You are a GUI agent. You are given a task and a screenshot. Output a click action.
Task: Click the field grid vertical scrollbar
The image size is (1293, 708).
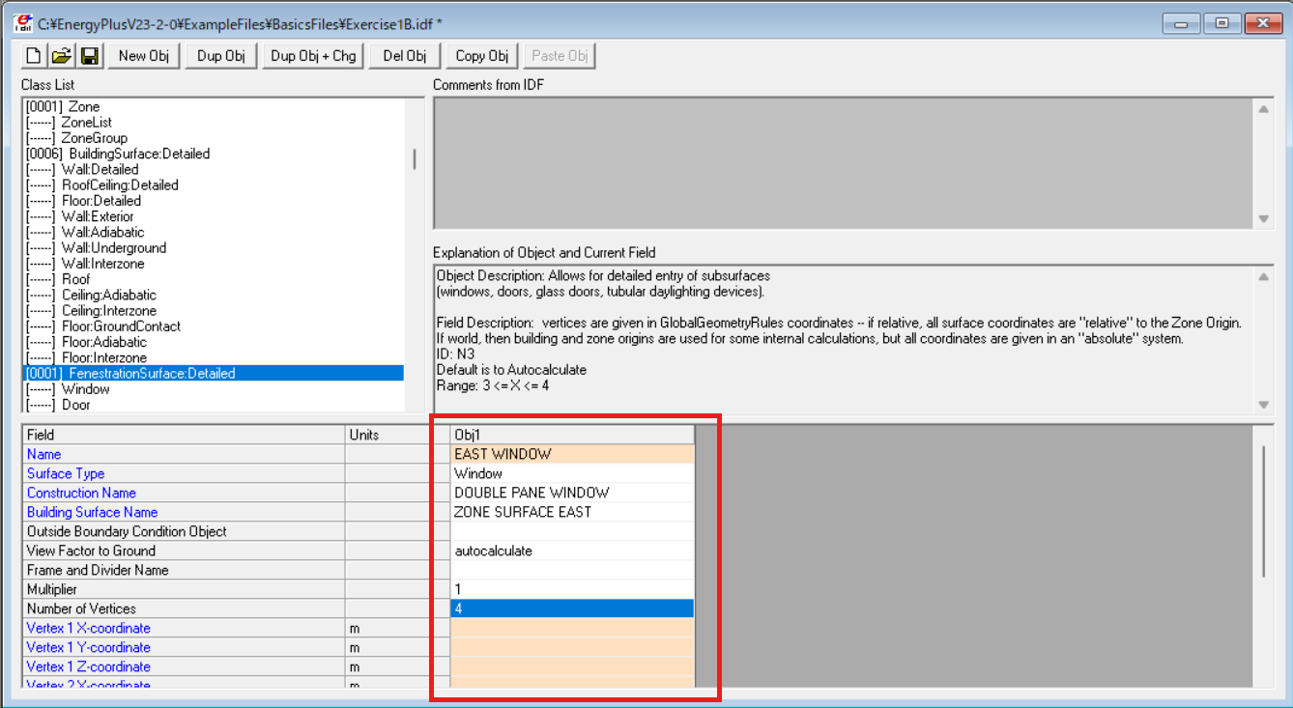(1264, 512)
